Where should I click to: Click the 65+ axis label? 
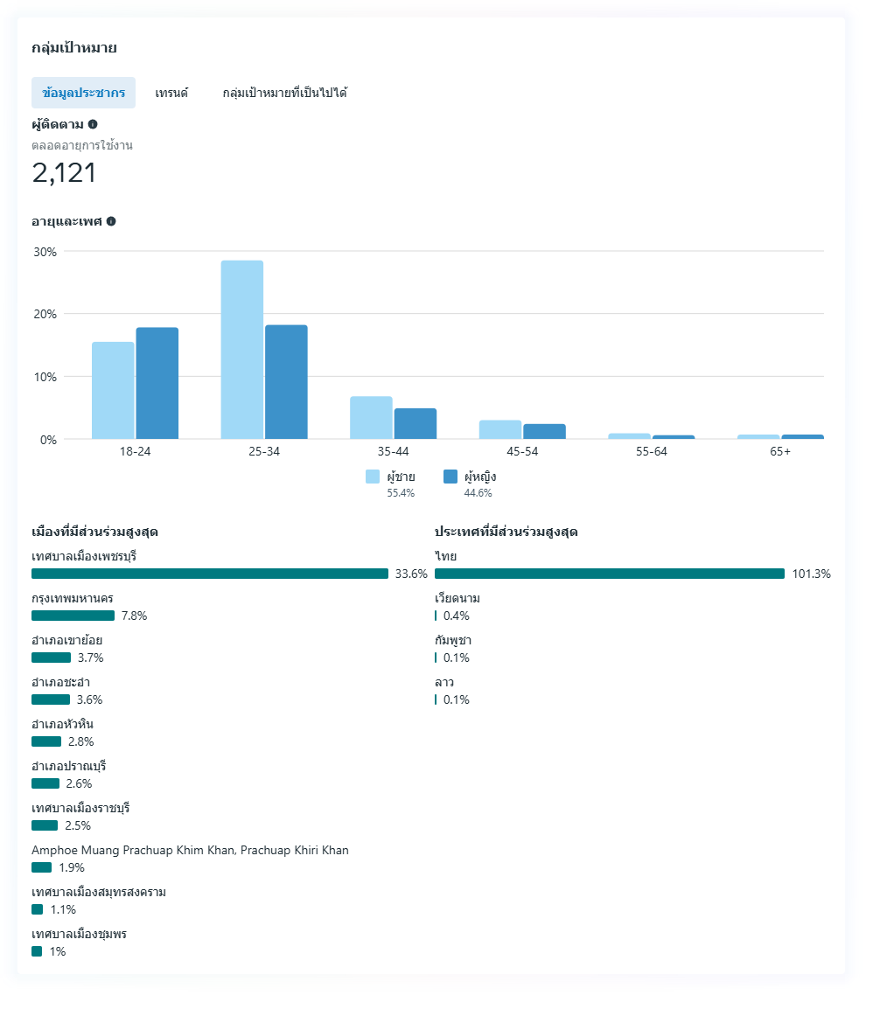tap(780, 451)
